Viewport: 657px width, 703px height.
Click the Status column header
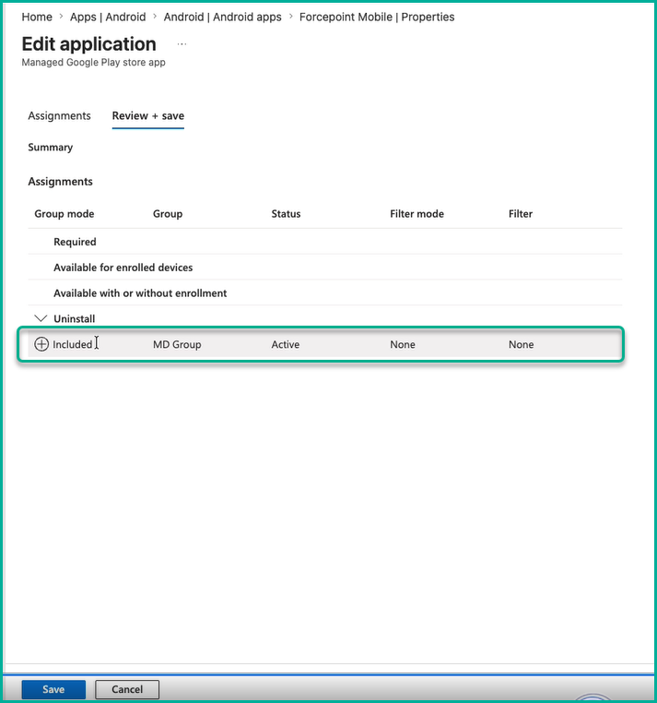(286, 214)
